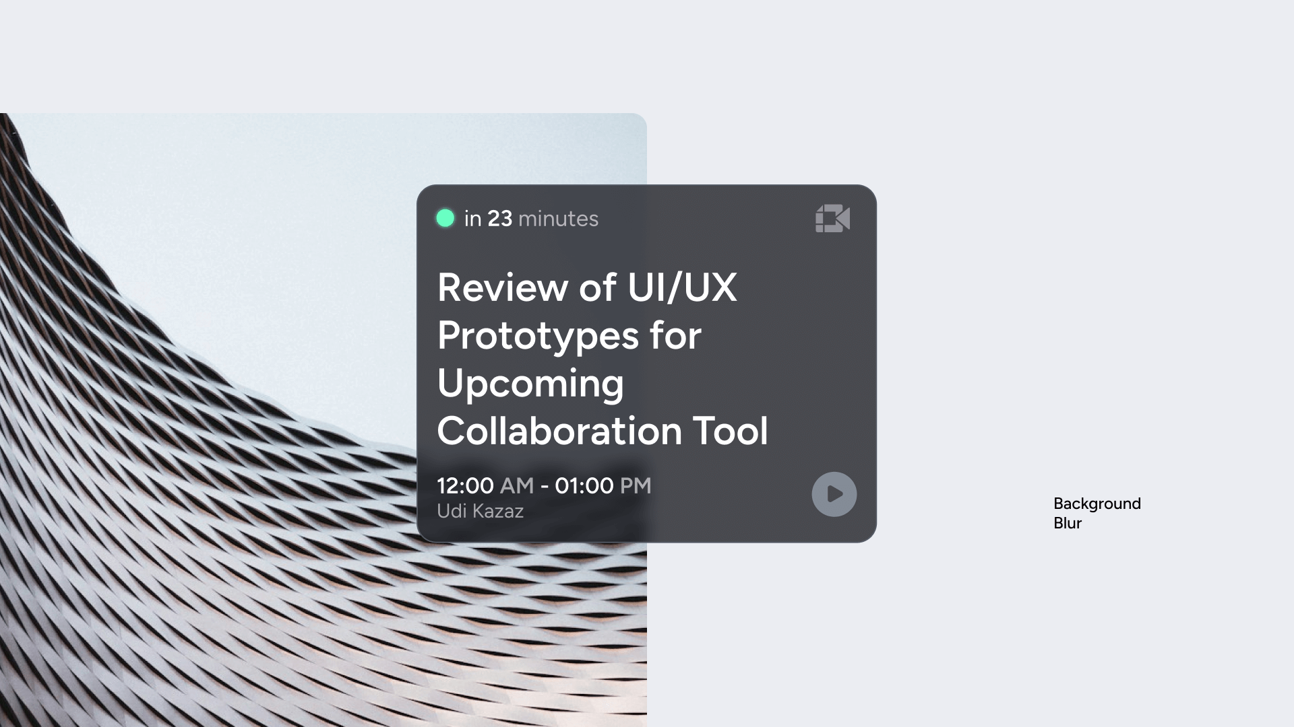Viewport: 1294px width, 727px height.
Task: Start the meeting with the play button
Action: [834, 494]
